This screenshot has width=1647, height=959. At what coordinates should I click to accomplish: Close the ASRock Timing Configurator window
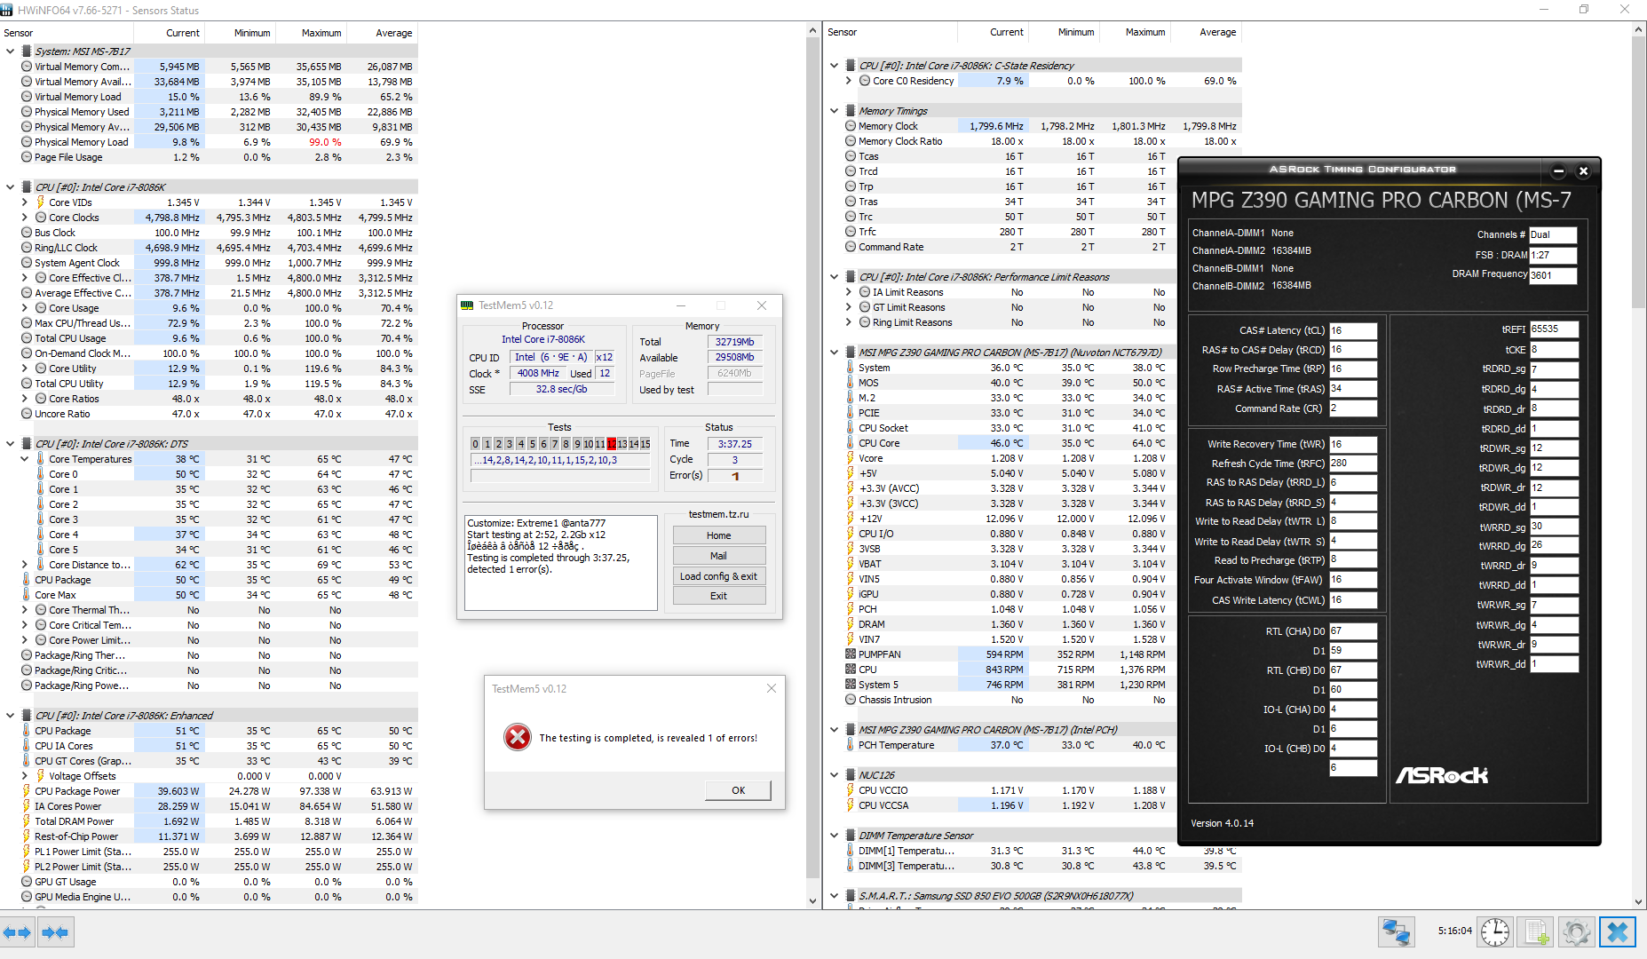(x=1582, y=170)
